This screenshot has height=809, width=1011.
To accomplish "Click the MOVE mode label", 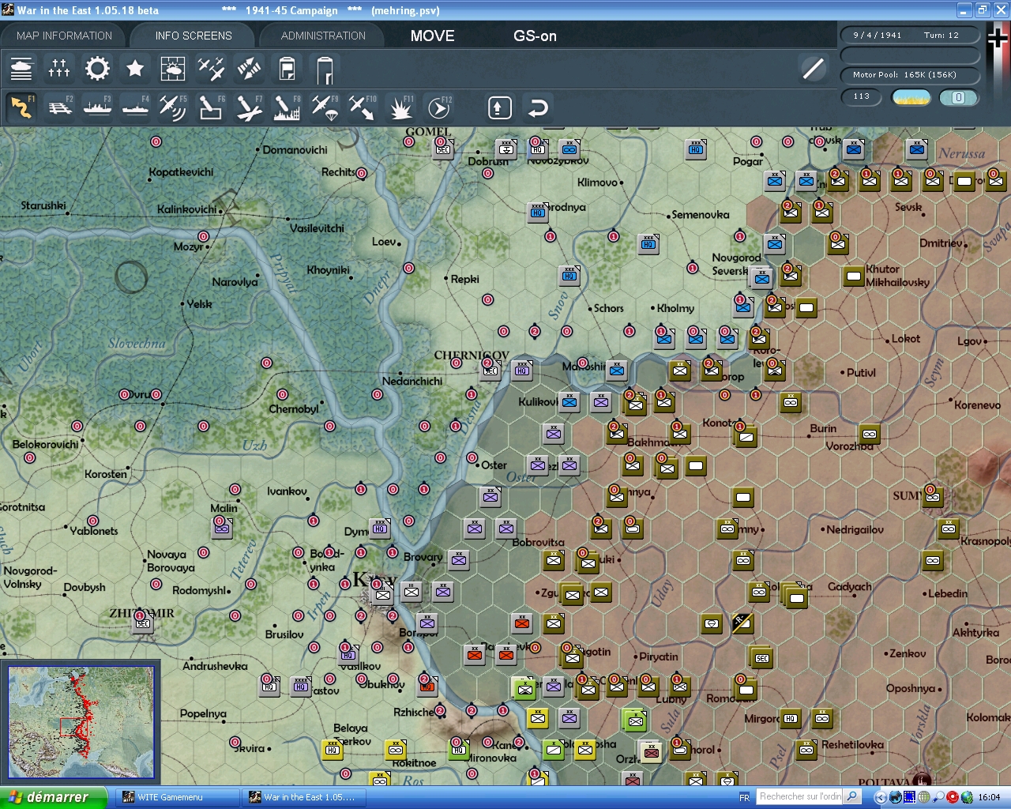I will [433, 36].
